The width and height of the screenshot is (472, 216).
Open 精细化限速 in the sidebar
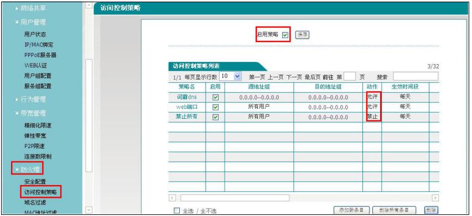(x=38, y=125)
